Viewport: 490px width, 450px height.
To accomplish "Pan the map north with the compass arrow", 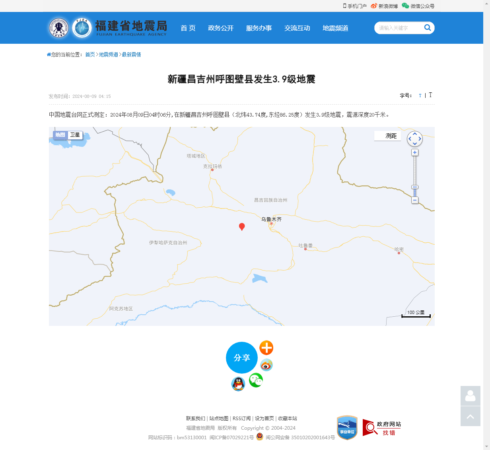I will [415, 134].
